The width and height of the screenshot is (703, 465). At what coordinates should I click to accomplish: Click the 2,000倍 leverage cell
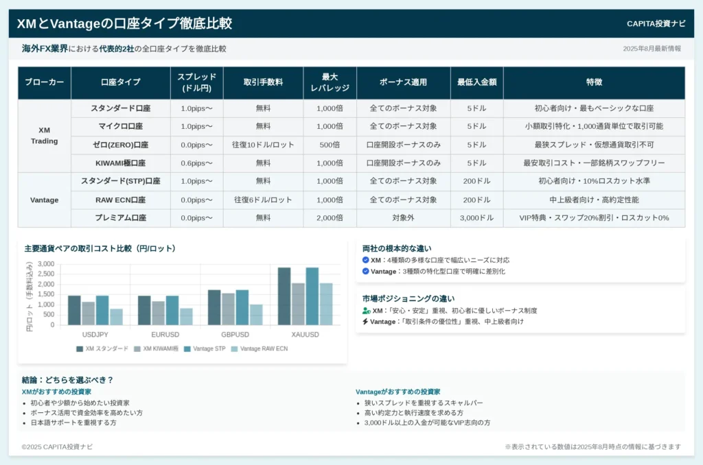(x=330, y=217)
